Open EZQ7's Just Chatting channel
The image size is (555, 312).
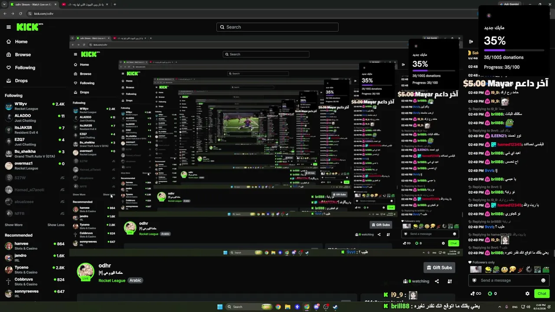[35, 142]
